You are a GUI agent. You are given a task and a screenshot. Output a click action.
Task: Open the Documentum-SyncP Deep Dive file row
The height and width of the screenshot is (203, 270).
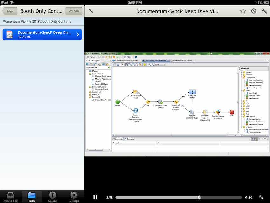42,34
